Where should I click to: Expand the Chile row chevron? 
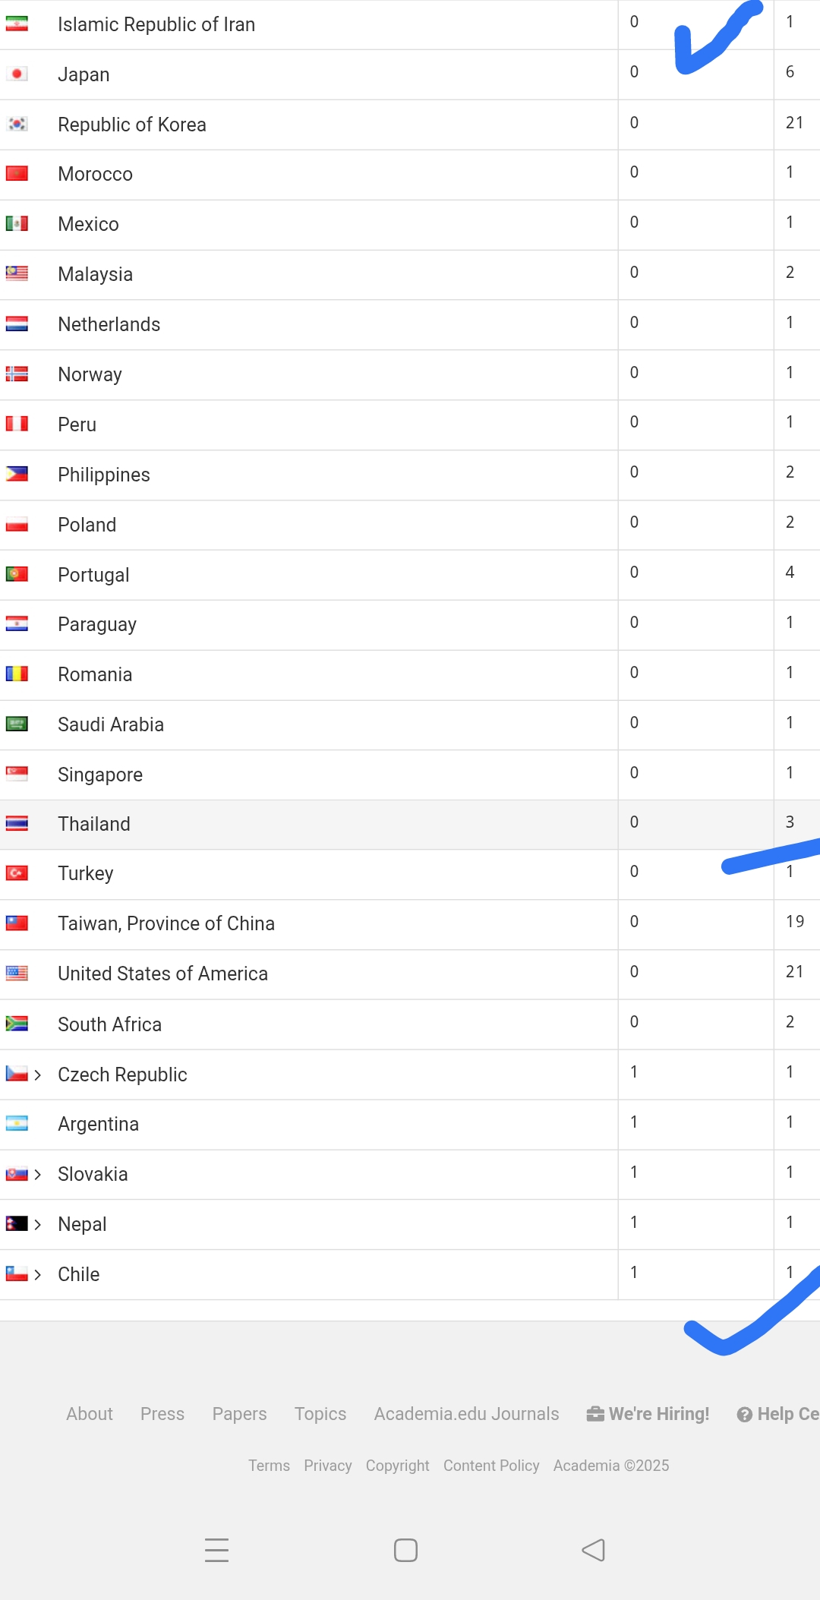pyautogui.click(x=38, y=1274)
